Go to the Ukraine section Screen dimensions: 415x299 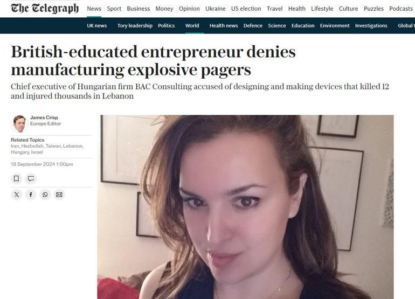tap(216, 9)
